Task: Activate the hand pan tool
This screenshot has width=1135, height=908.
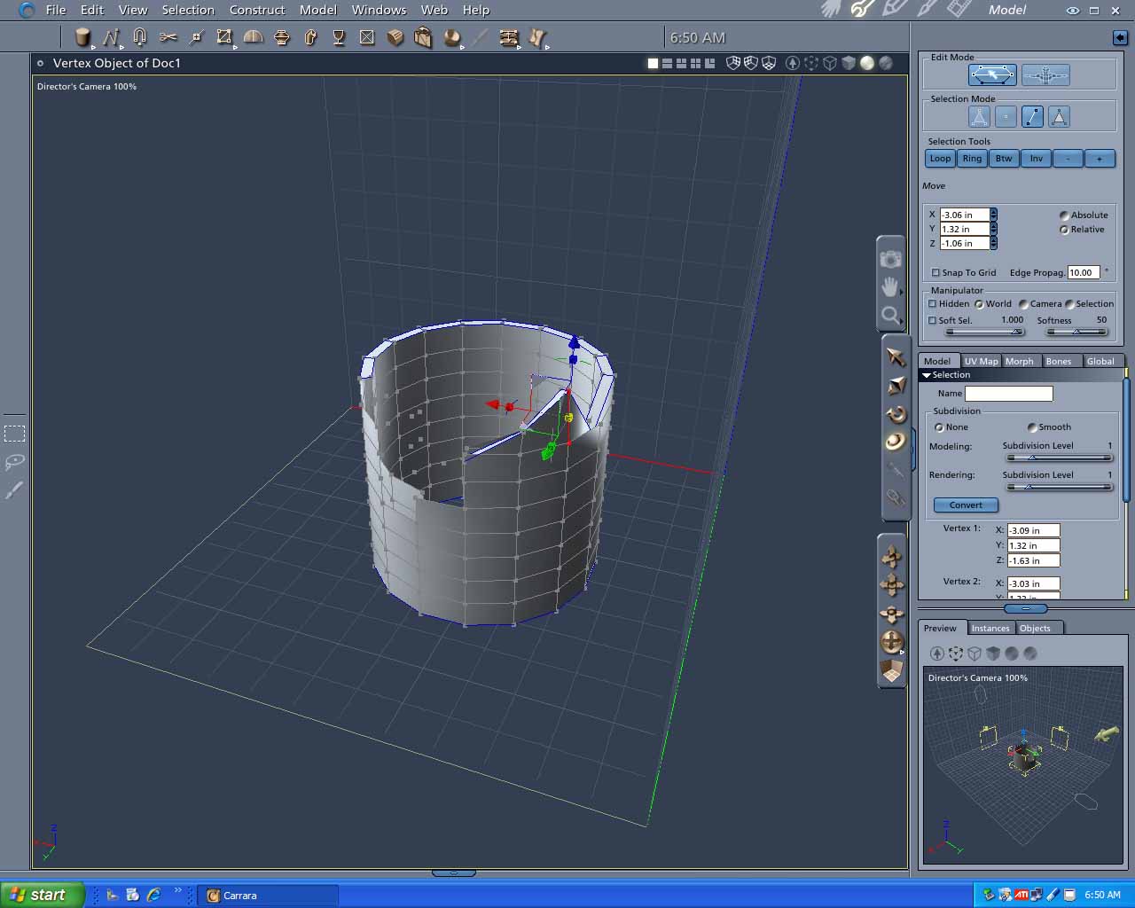Action: coord(890,286)
